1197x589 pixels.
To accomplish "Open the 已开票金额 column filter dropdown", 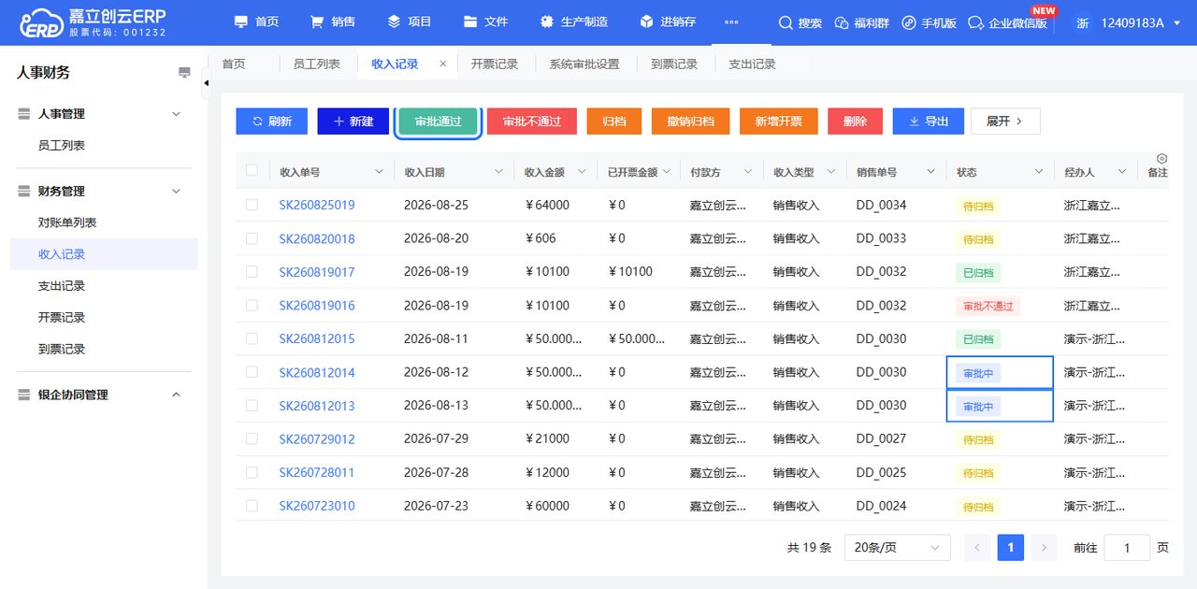I will (667, 172).
